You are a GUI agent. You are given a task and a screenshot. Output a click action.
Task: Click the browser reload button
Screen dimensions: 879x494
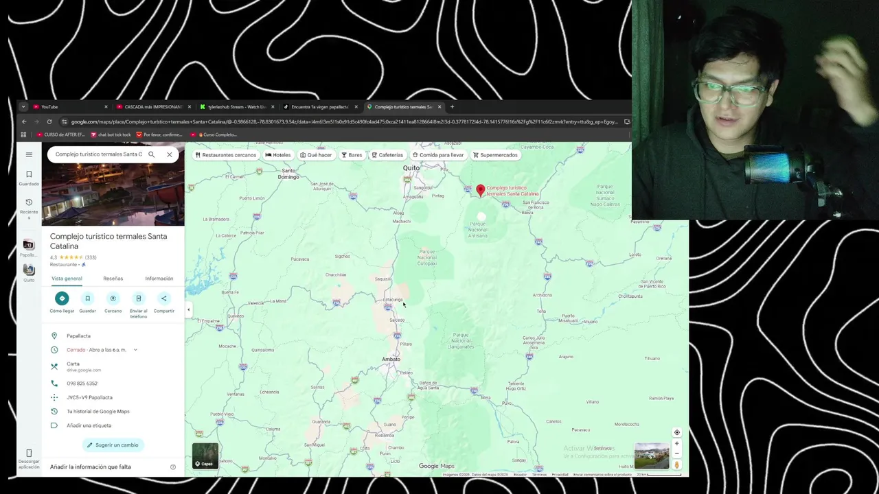click(49, 122)
